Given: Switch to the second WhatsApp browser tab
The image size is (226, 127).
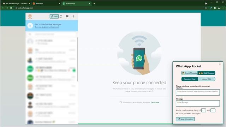Looking at the screenshot, I should click(x=46, y=4).
